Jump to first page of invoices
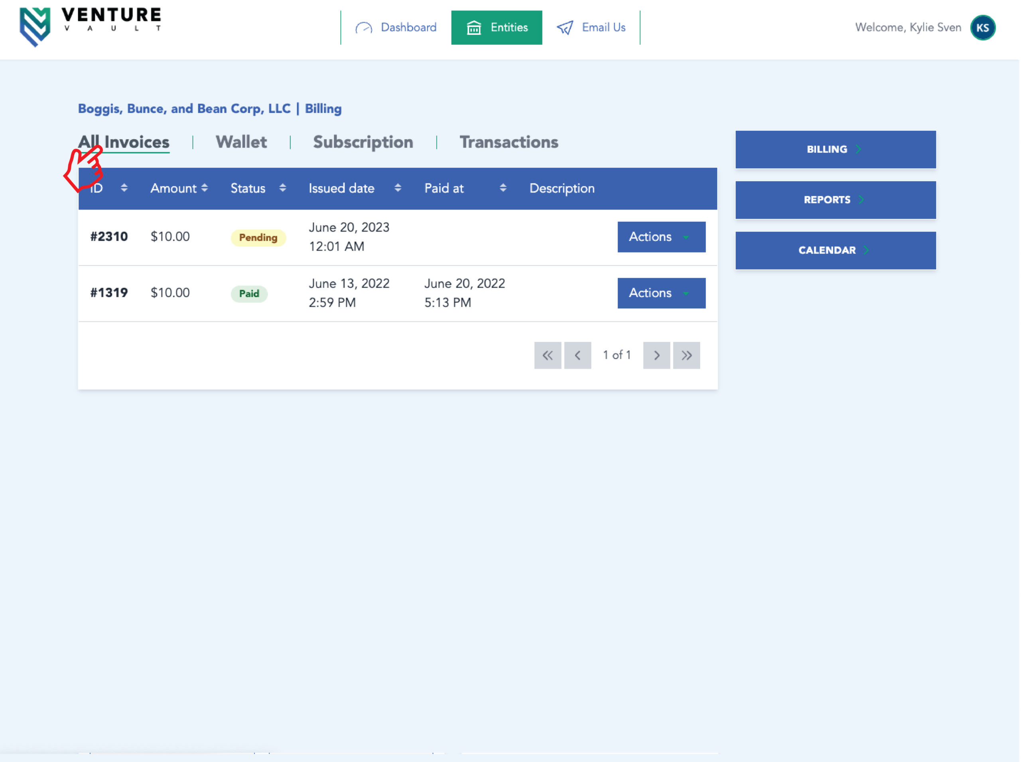Viewport: 1021px width, 762px height. tap(548, 356)
